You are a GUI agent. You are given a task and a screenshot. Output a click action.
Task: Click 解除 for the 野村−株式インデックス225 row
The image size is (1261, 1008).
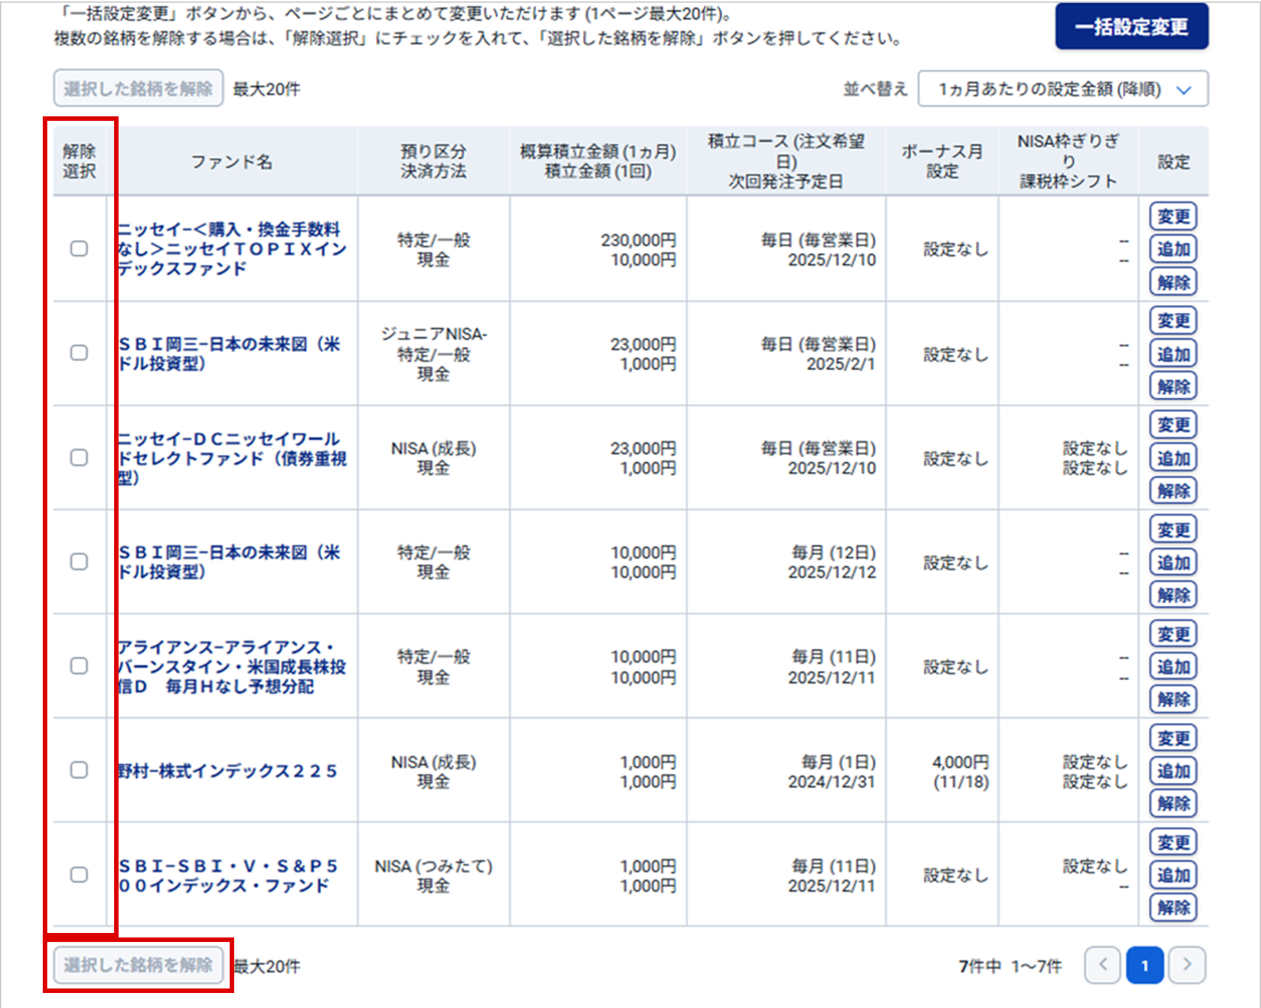(1172, 803)
